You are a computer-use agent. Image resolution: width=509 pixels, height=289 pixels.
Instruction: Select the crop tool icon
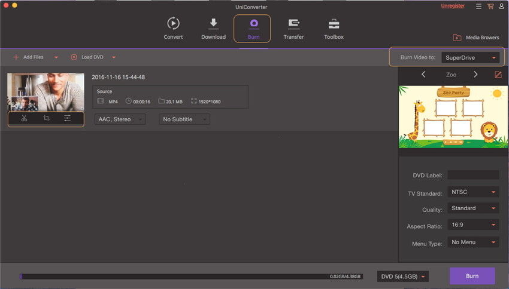46,118
